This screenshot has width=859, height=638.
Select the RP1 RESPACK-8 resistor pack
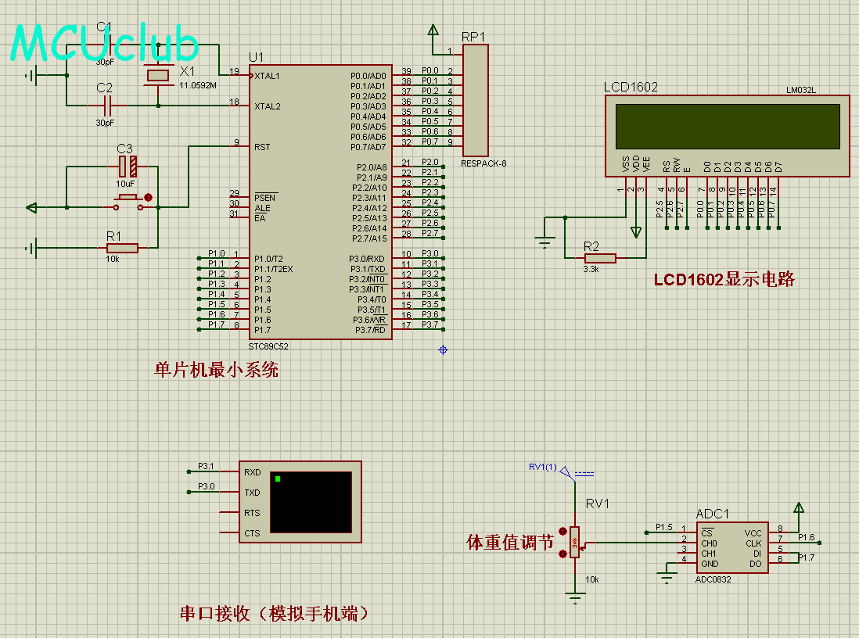tap(475, 100)
